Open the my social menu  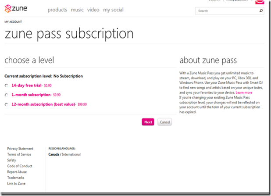click(113, 10)
